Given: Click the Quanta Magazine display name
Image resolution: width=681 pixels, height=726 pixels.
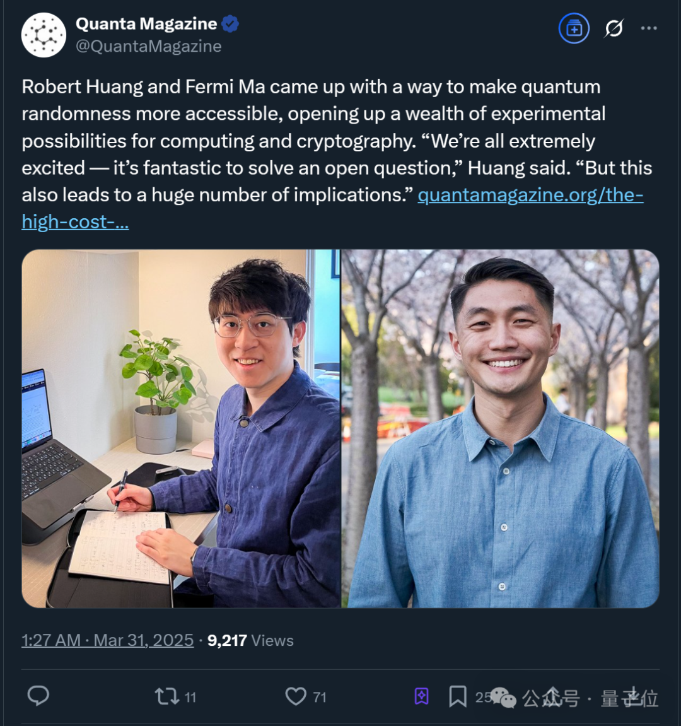Looking at the screenshot, I should [146, 23].
